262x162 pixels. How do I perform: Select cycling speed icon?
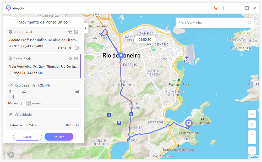coord(24,91)
